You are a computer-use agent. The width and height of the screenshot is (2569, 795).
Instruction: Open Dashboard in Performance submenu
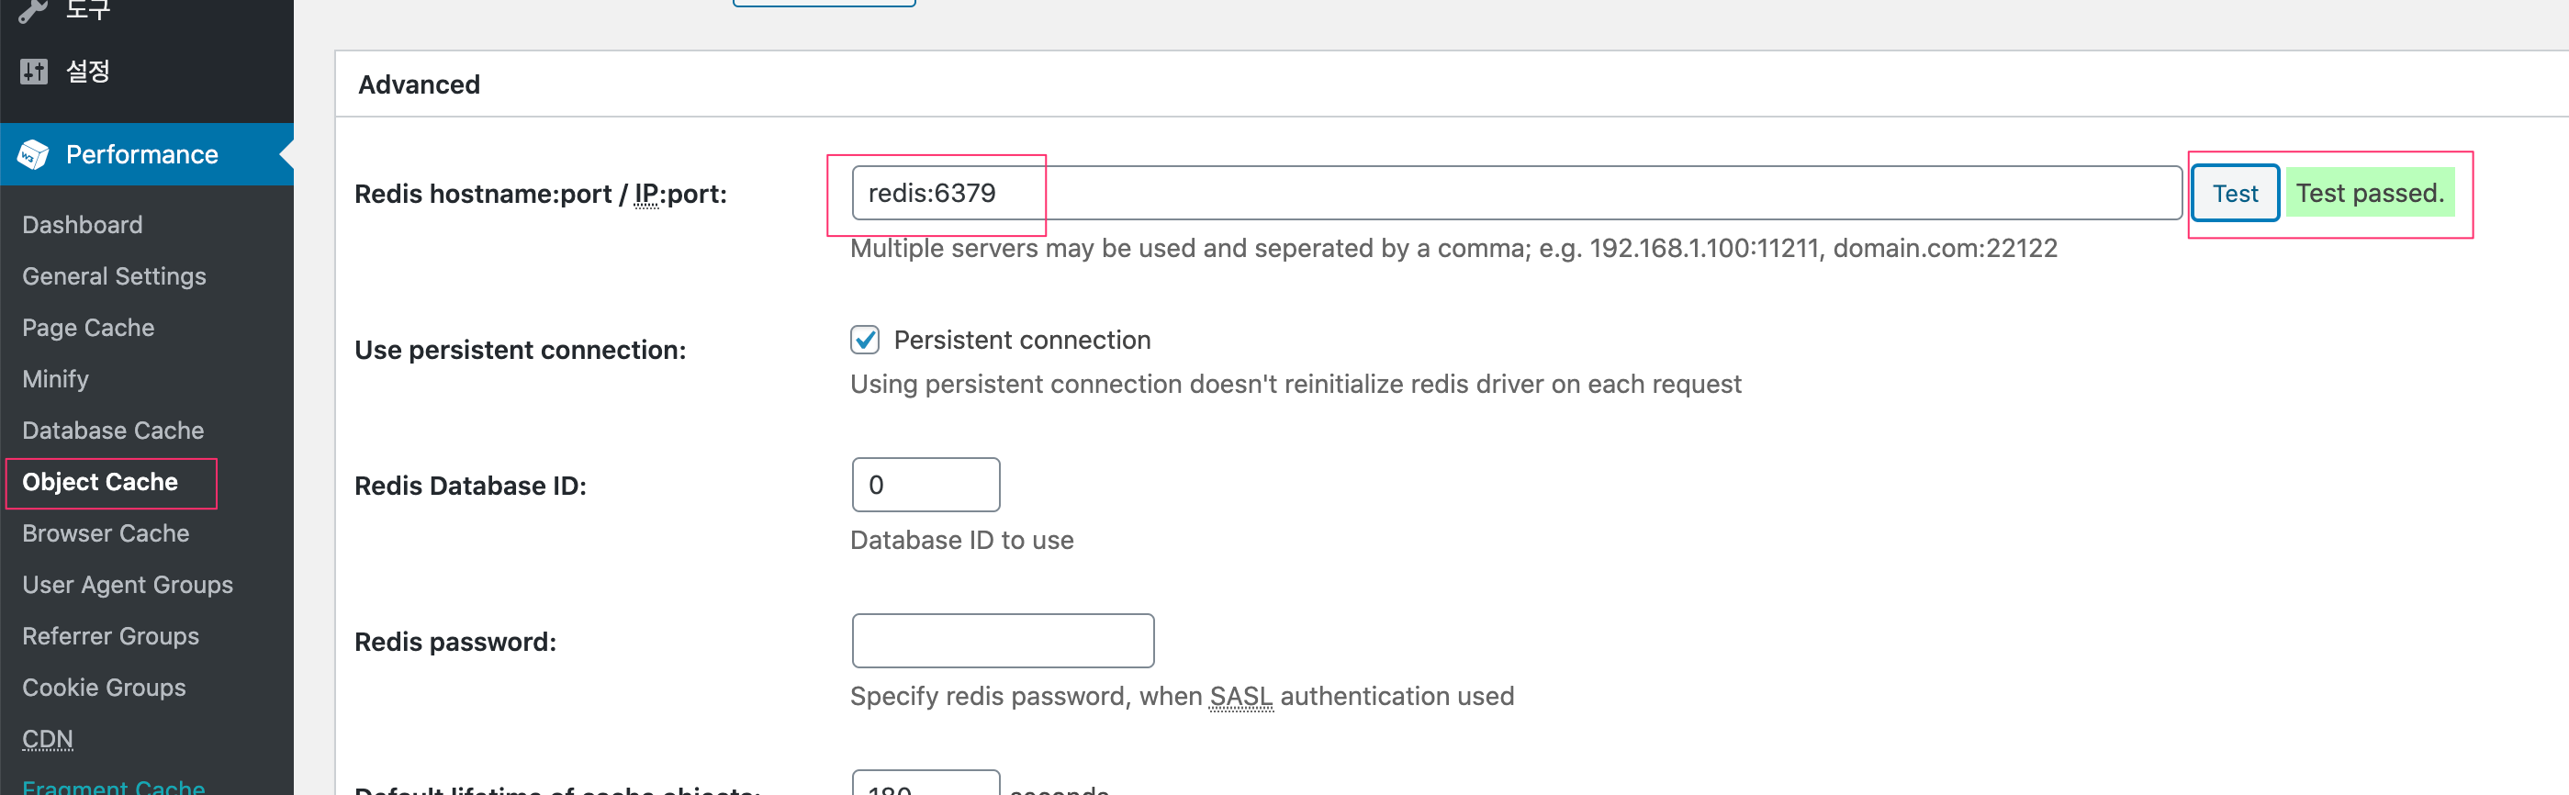[x=82, y=224]
